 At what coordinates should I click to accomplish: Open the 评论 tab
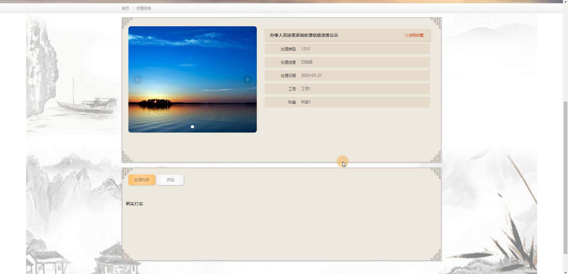tap(170, 180)
